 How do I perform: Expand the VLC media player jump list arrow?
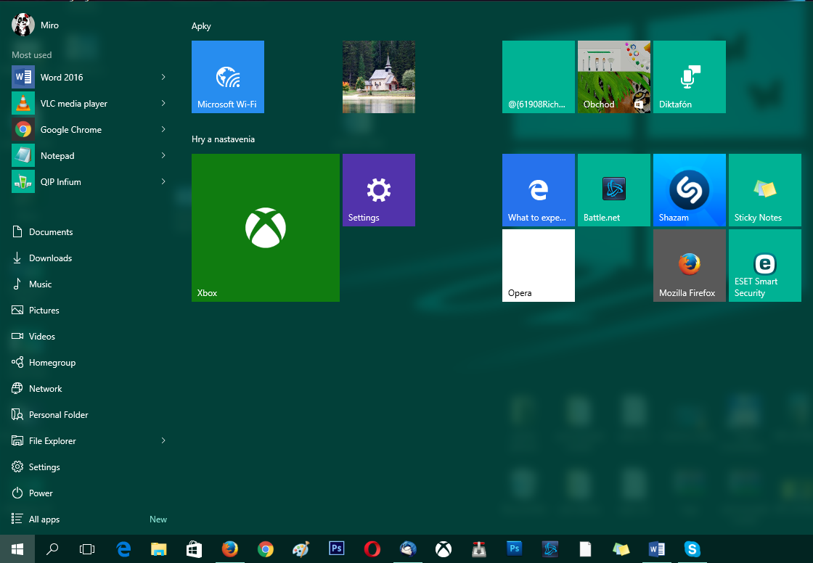[163, 103]
